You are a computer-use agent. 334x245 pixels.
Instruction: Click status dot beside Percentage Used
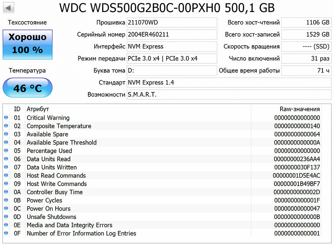tap(6, 151)
